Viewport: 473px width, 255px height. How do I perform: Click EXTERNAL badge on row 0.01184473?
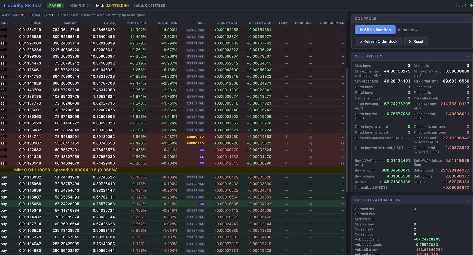pos(196,63)
